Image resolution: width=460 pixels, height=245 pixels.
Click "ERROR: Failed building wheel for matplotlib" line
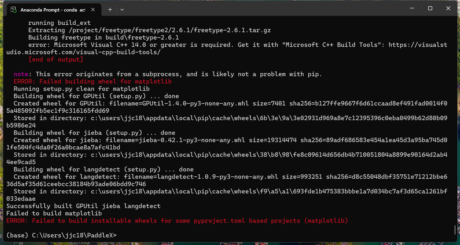92,82
